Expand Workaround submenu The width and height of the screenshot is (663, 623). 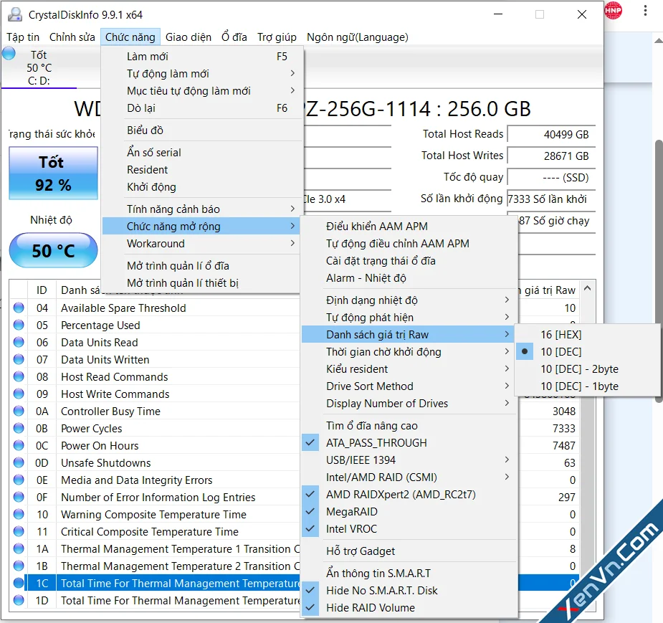[202, 243]
